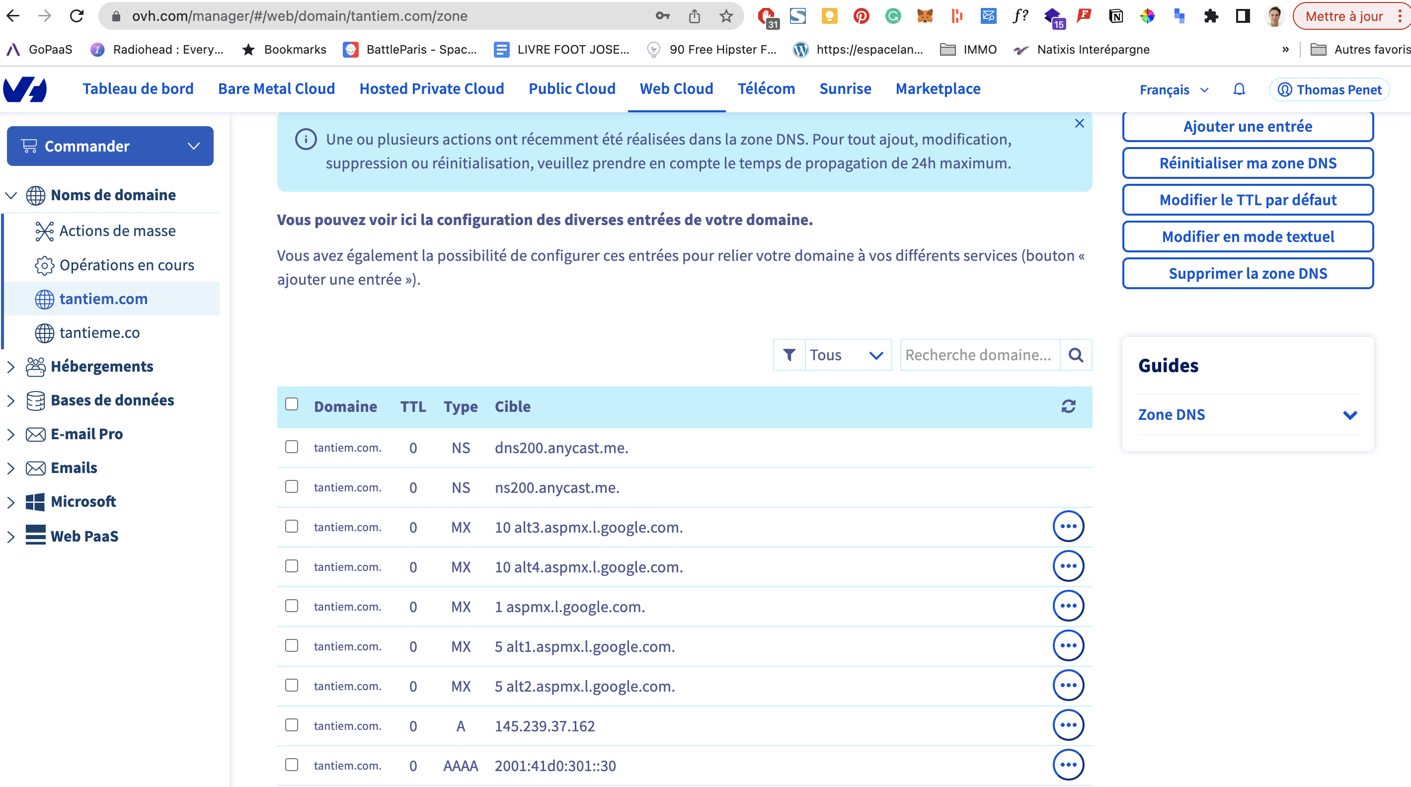Dismiss the DNS propagation info banner

1079,123
